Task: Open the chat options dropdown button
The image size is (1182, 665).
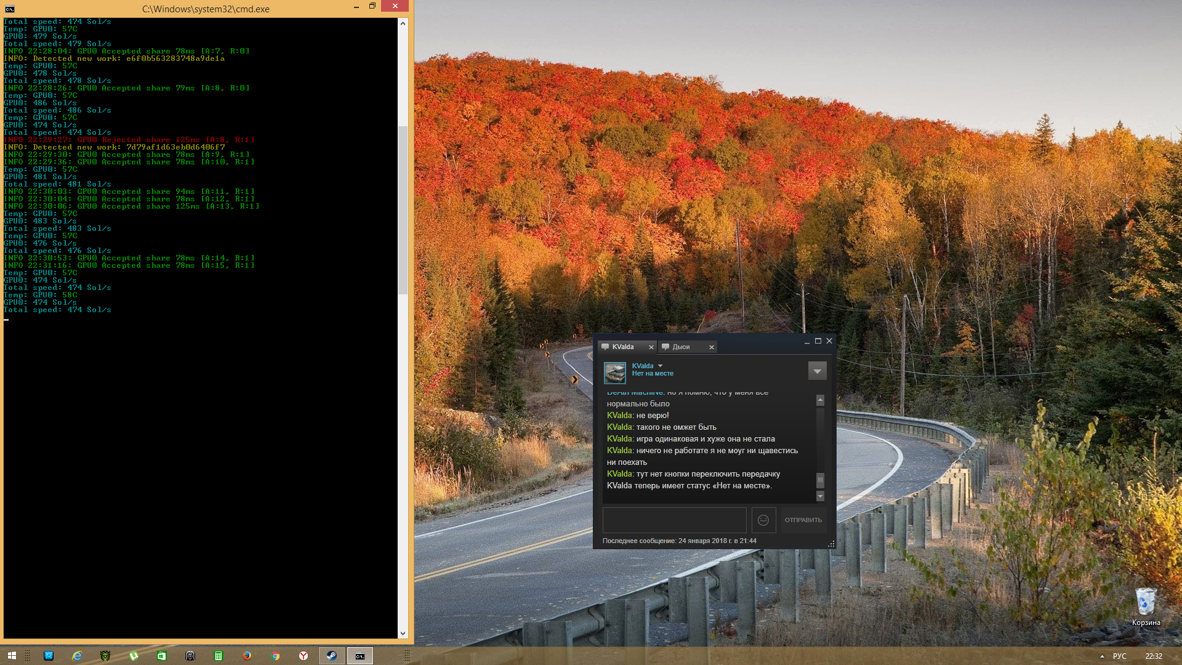Action: point(817,371)
